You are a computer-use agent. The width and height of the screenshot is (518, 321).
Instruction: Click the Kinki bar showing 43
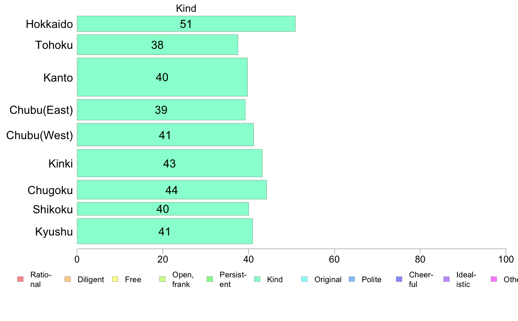point(170,163)
